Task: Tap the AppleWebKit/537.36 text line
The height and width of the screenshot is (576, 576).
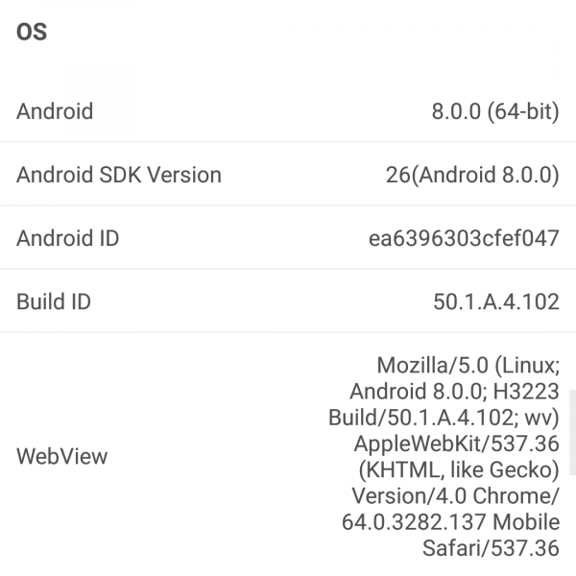Action: [x=456, y=444]
